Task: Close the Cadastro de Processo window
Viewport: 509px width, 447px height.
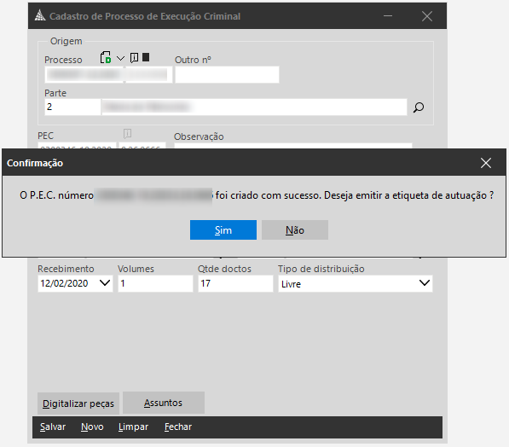Action: click(427, 16)
